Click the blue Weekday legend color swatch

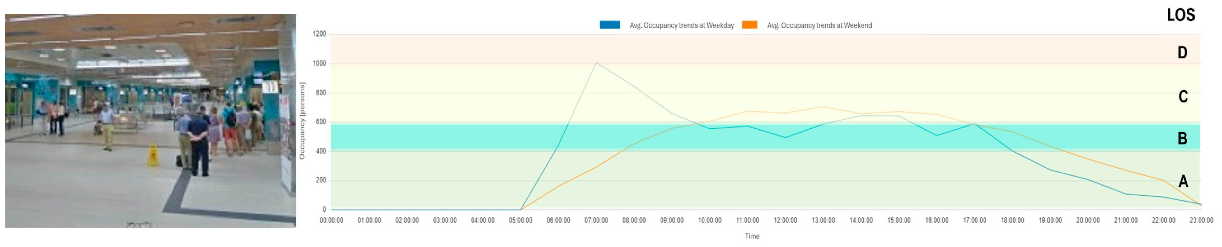coord(609,25)
